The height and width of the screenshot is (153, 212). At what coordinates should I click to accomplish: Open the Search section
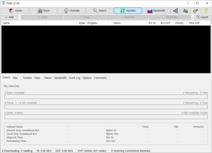(x=100, y=11)
